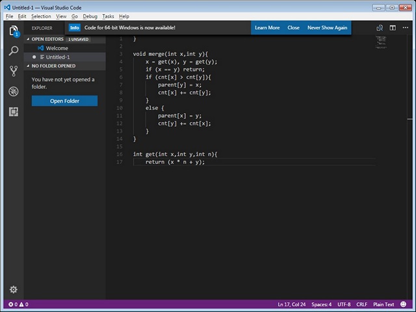Image resolution: width=416 pixels, height=312 pixels.
Task: Click the CRLF line ending selector
Action: click(x=362, y=305)
